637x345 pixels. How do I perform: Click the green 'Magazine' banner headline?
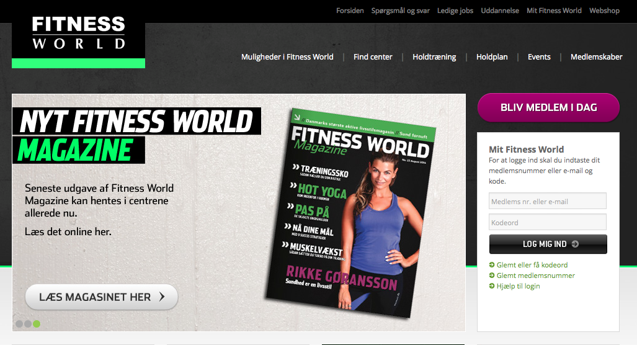coord(78,150)
